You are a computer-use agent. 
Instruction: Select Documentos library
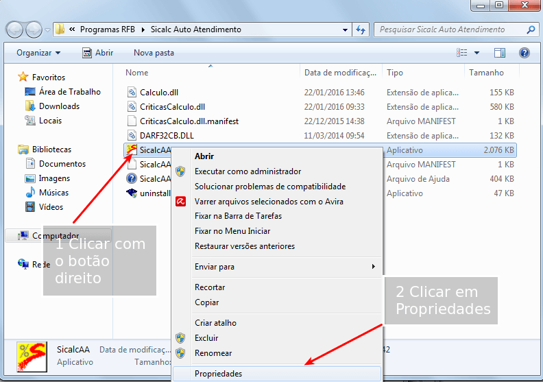62,164
